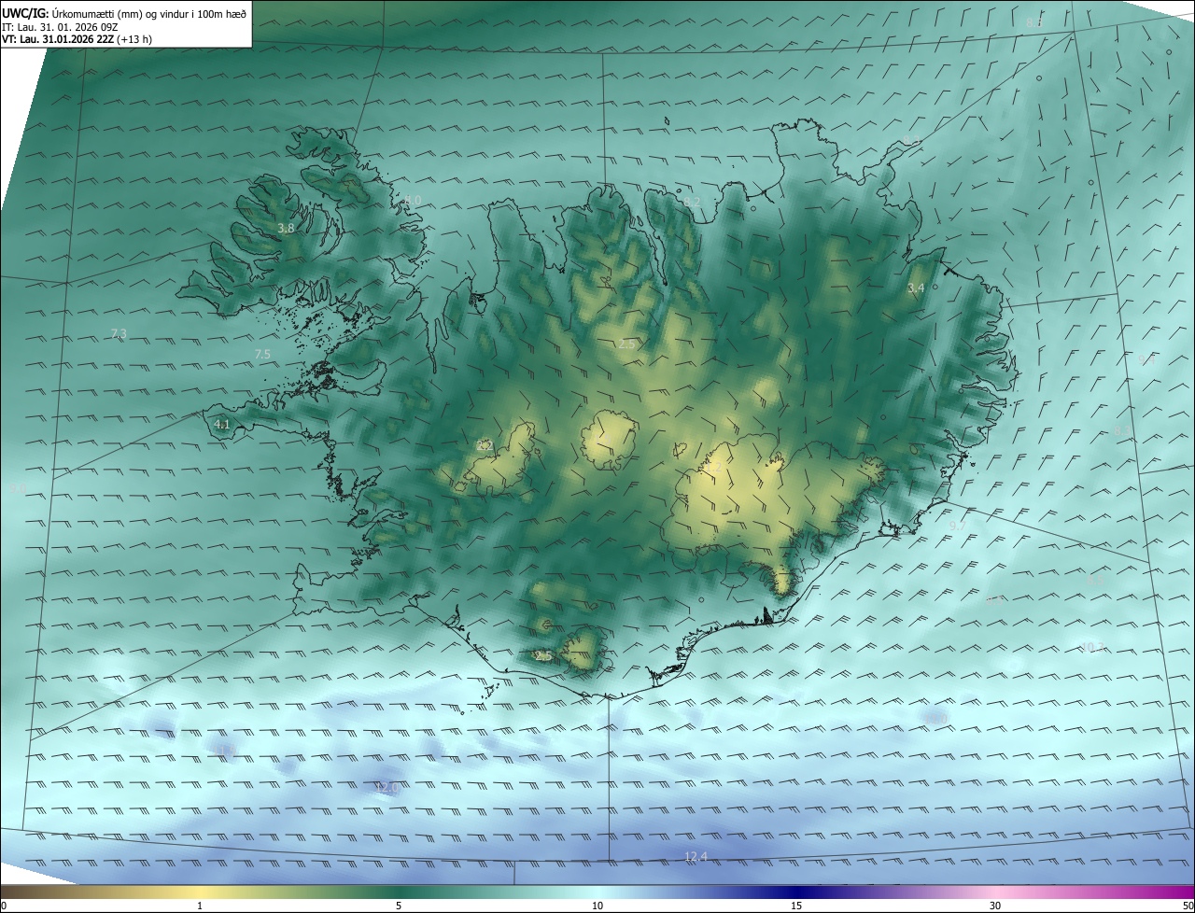Click the 30 tick on the color scale

point(995,906)
